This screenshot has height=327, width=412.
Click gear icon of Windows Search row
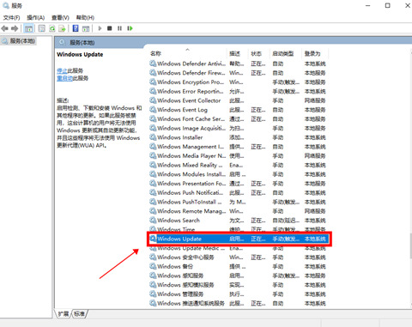(x=153, y=221)
